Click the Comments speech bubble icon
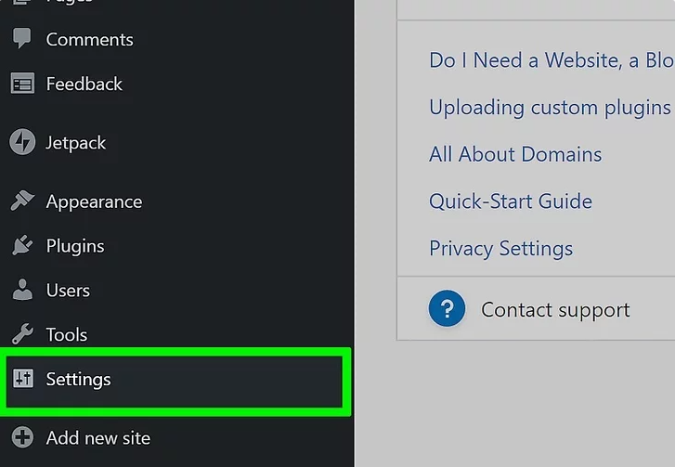This screenshot has height=467, width=675. click(22, 38)
